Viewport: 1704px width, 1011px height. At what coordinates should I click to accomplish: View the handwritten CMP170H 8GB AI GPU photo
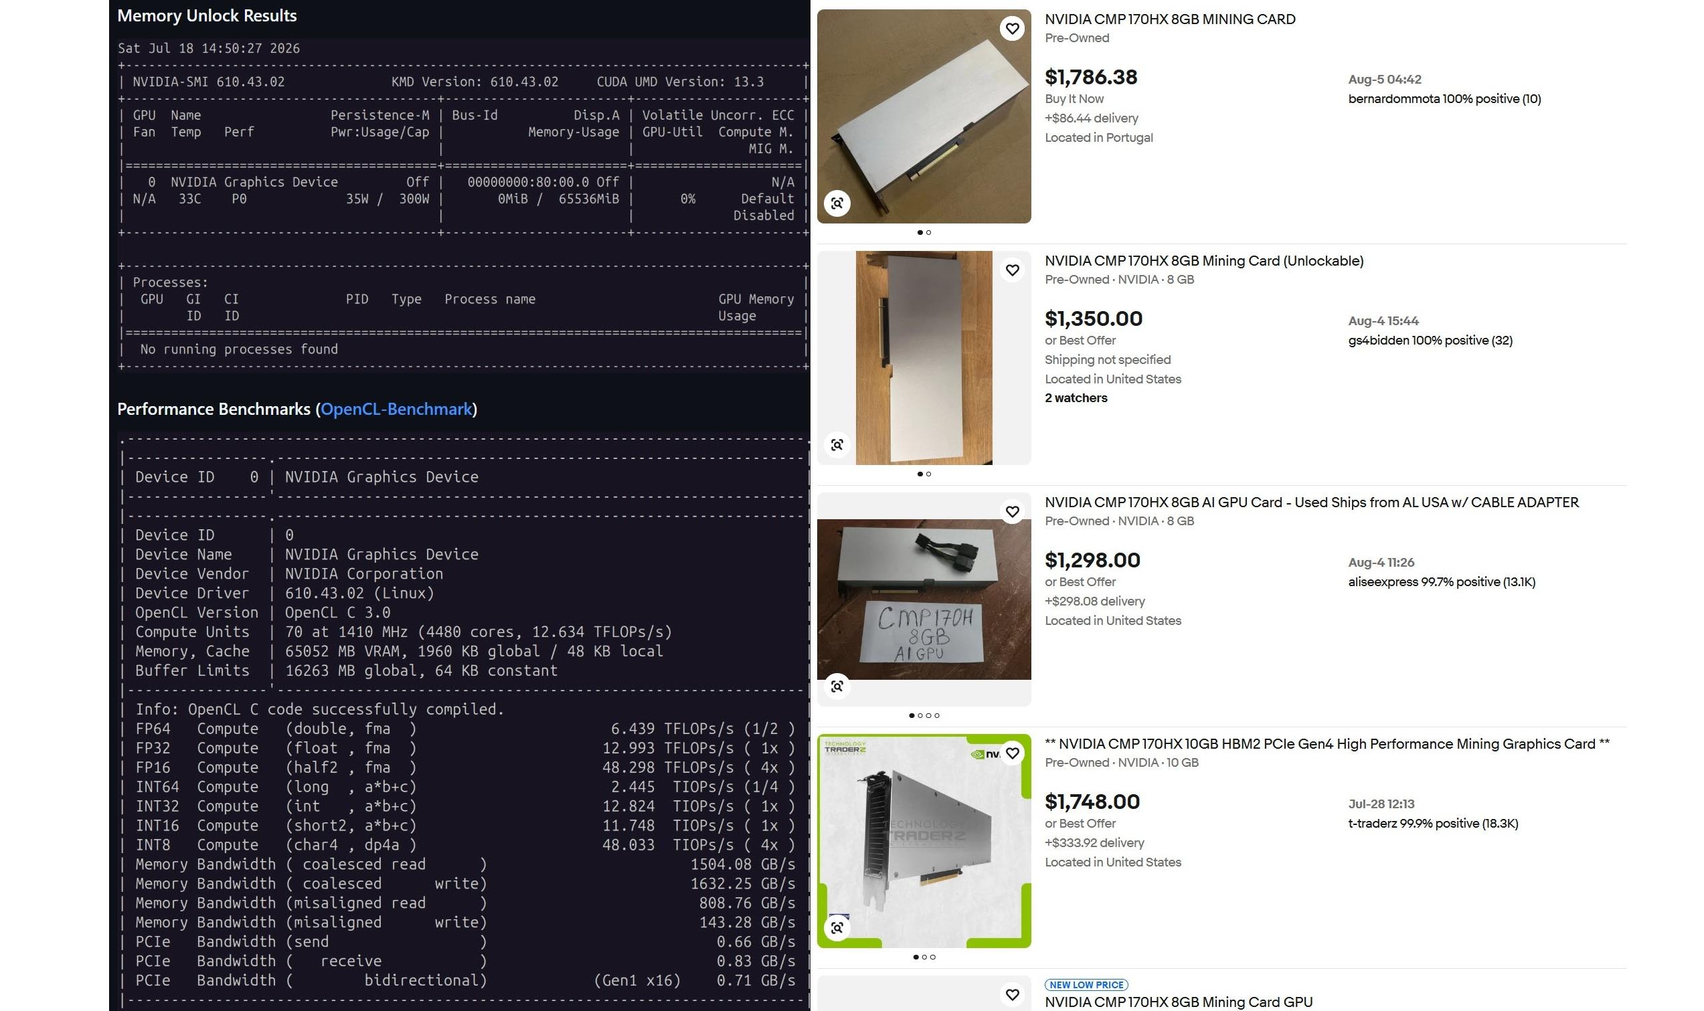point(924,600)
